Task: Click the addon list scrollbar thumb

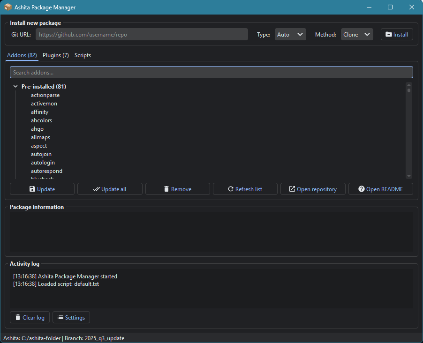Action: (x=409, y=90)
